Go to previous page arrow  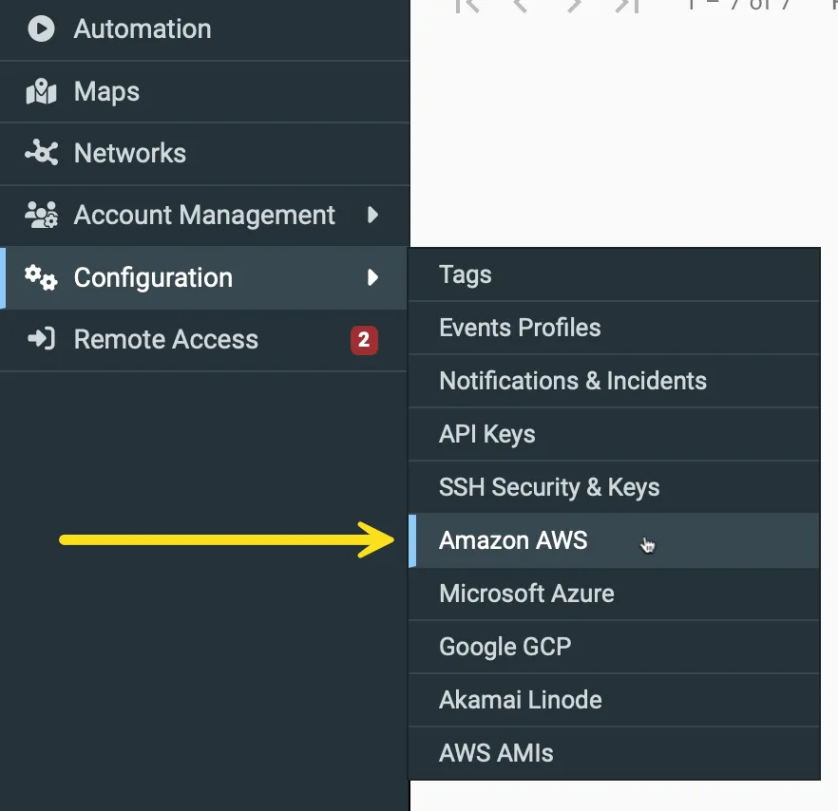tap(520, 6)
